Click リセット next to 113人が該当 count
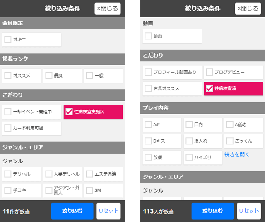 pos(249,211)
